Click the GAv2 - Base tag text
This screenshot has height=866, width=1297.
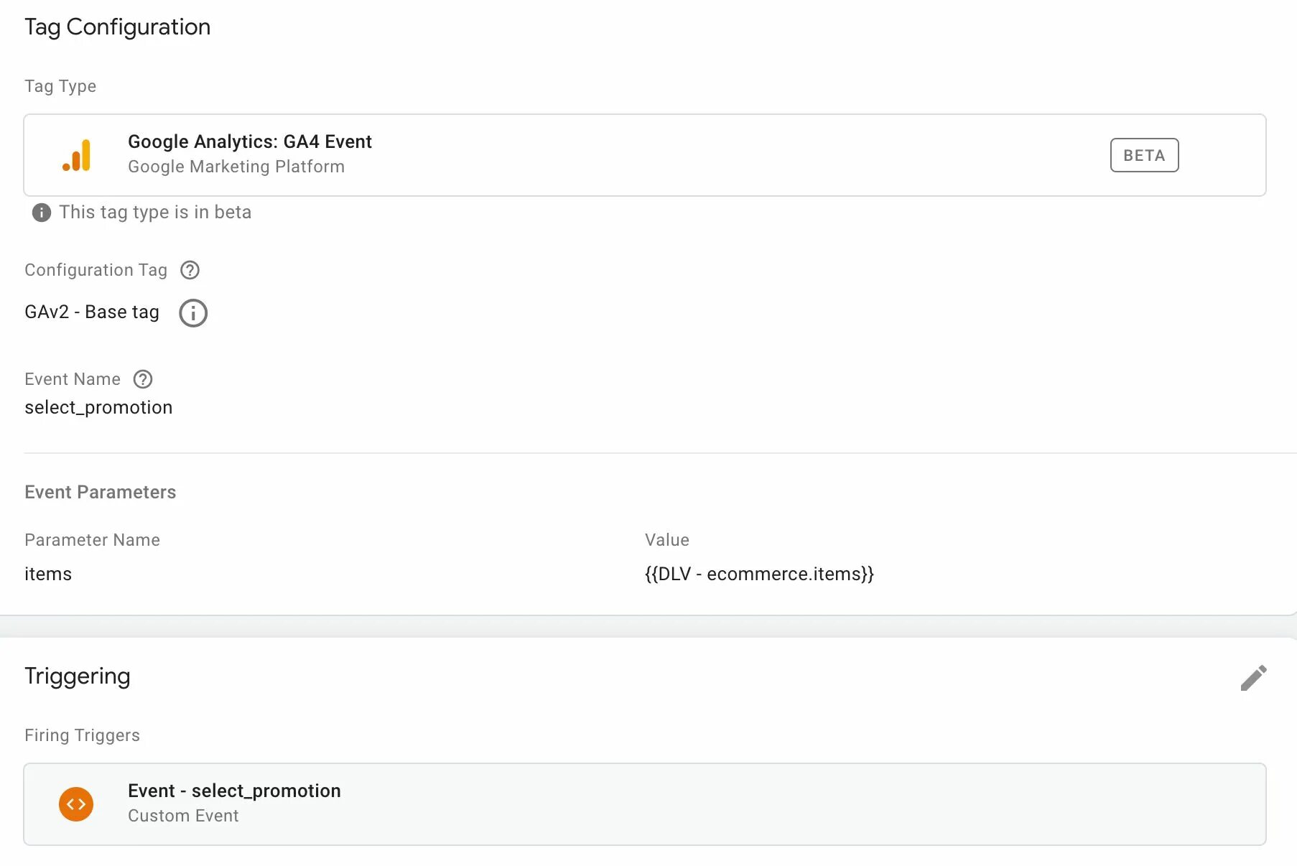(92, 312)
